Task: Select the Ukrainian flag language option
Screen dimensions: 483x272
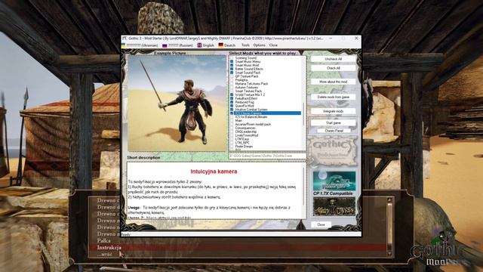Action: point(140,45)
